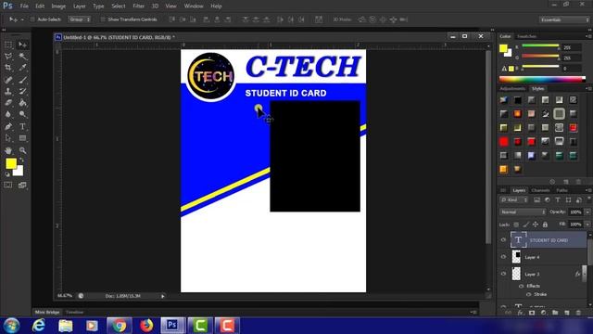Click the yellow foreground color swatch in toolbox

[11, 163]
